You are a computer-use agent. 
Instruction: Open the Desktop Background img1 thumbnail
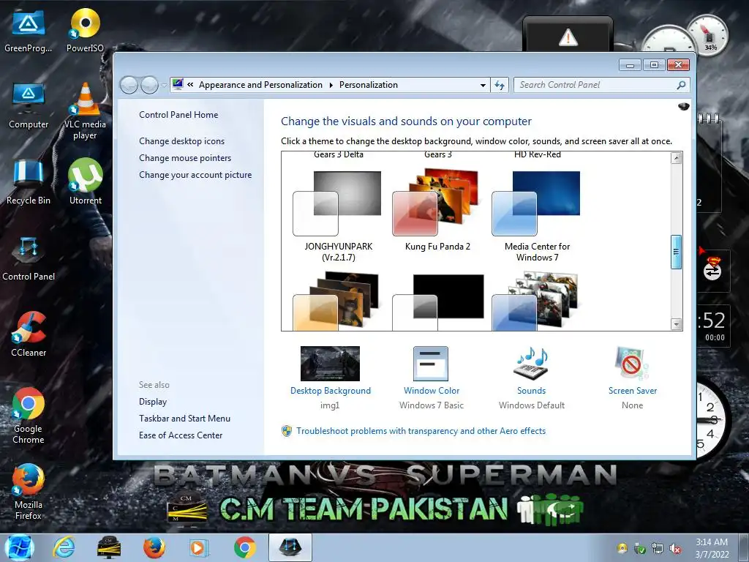click(x=330, y=364)
